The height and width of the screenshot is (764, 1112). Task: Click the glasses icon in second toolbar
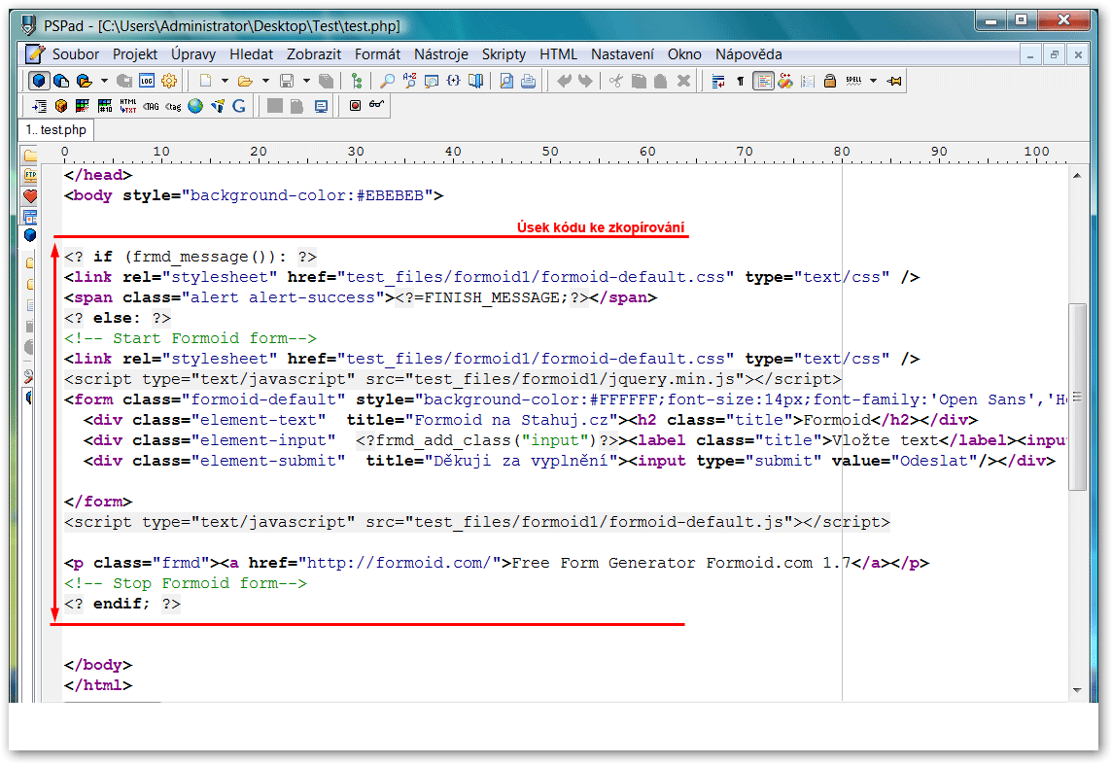pyautogui.click(x=376, y=105)
